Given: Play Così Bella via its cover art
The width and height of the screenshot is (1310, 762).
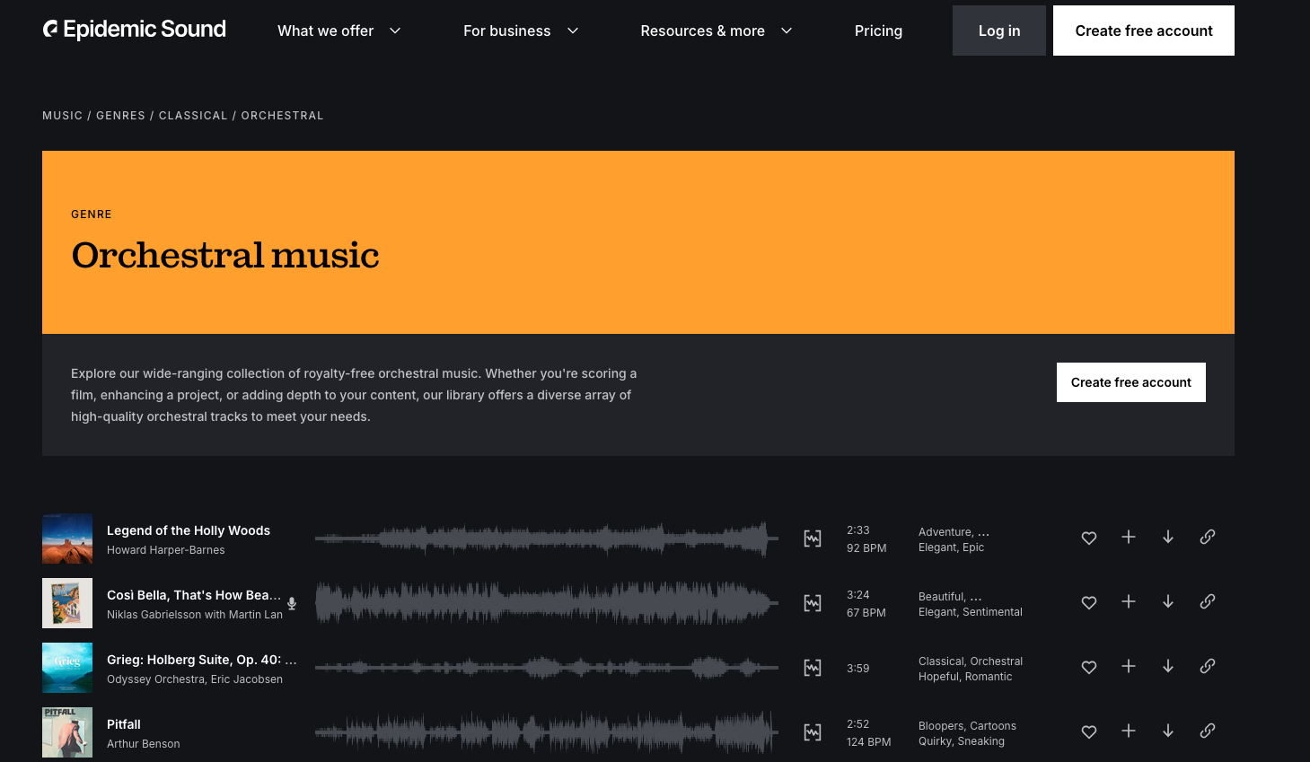Looking at the screenshot, I should coord(67,603).
